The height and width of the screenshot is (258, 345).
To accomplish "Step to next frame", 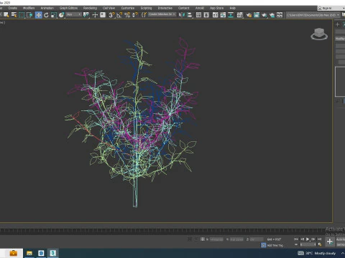I will click(x=313, y=239).
